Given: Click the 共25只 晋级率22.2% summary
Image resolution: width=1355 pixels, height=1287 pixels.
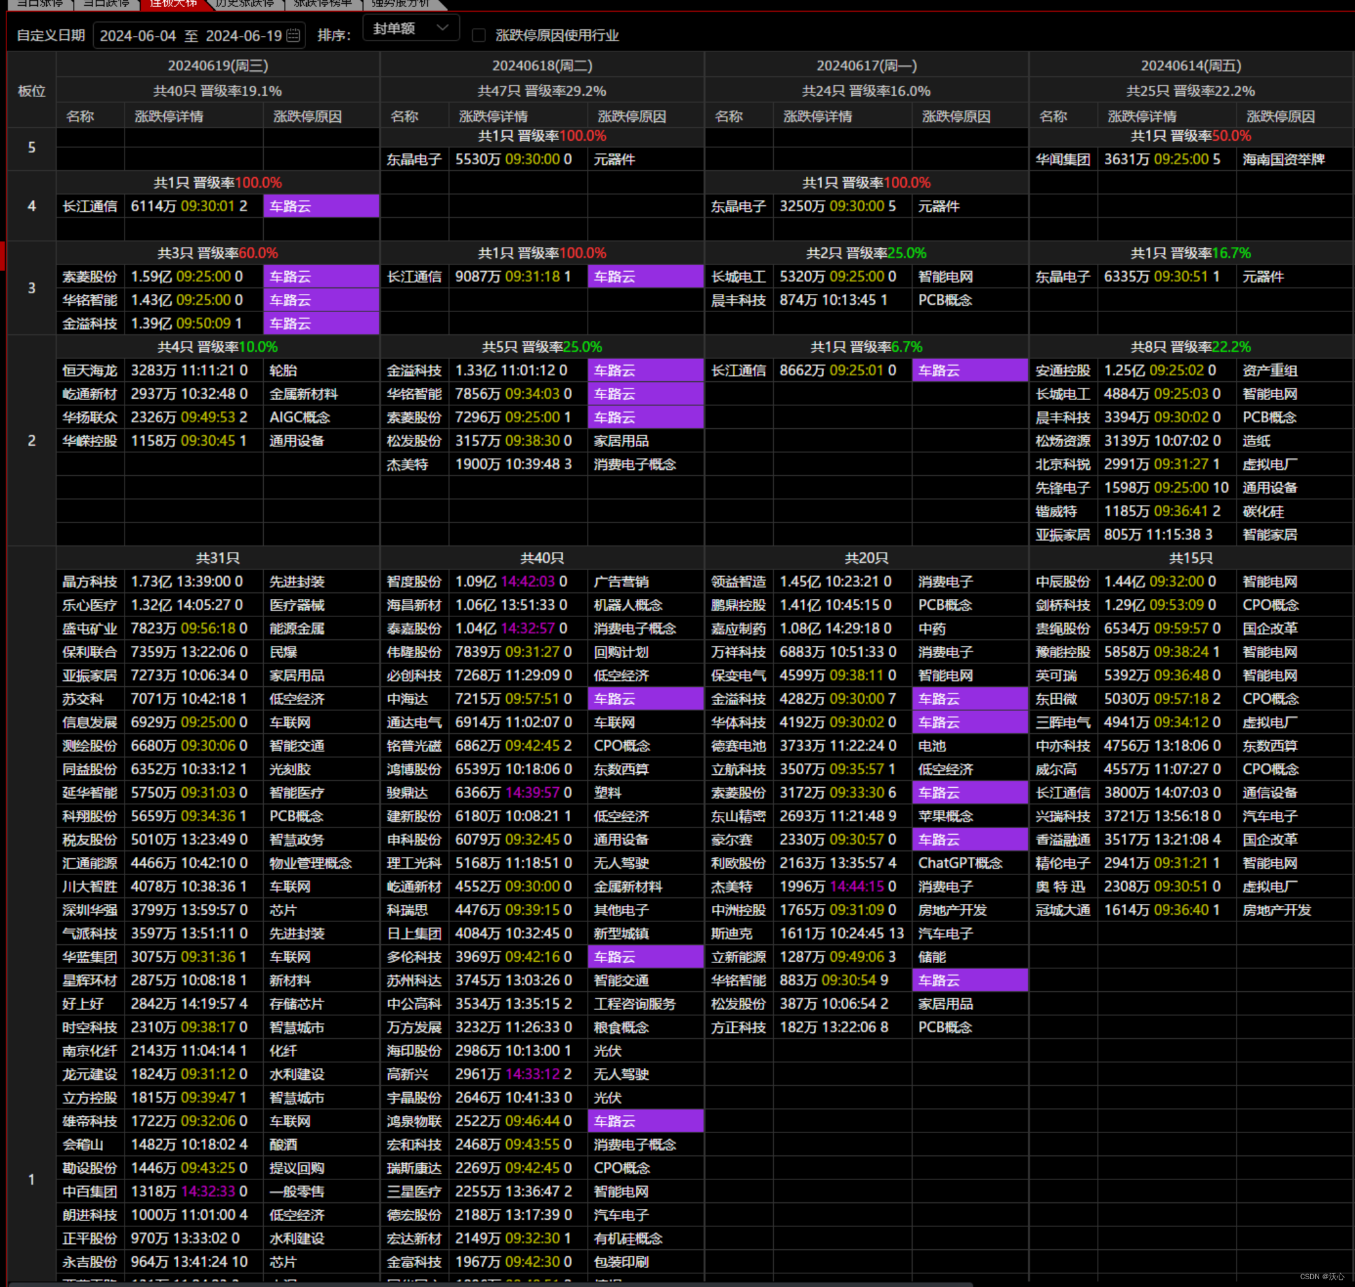Looking at the screenshot, I should [1191, 91].
